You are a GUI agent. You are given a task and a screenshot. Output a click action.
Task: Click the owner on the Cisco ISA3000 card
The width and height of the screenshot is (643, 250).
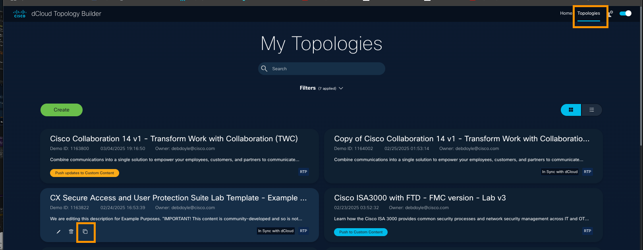(419, 208)
